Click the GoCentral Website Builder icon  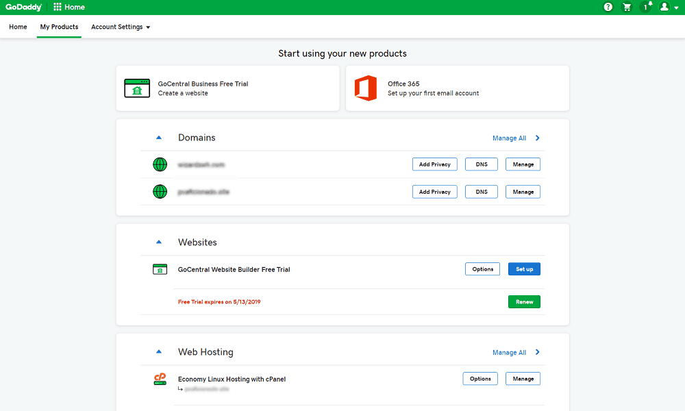[x=160, y=269]
